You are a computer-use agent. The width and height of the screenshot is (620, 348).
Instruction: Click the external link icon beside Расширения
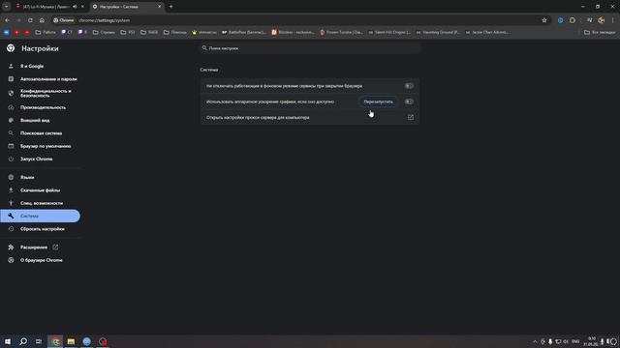pos(55,247)
